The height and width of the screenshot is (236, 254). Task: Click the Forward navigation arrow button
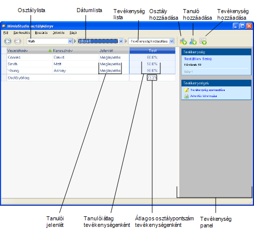pos(18,41)
